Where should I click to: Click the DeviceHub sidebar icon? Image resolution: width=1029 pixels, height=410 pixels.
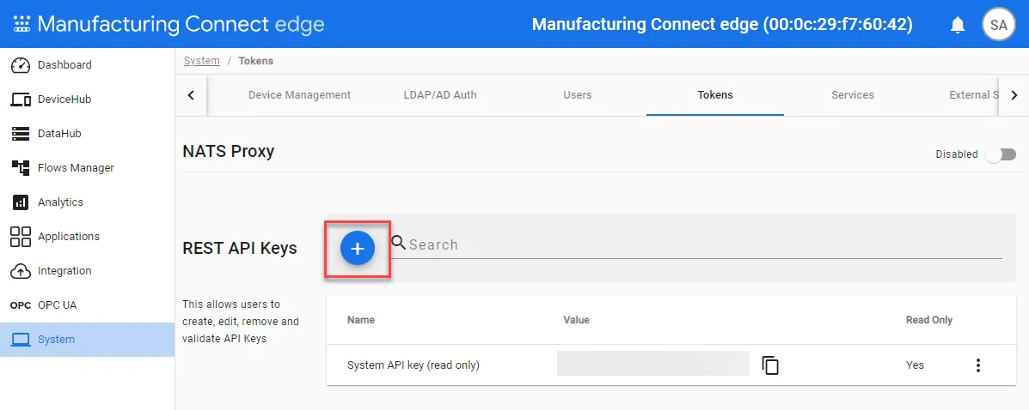coord(21,99)
